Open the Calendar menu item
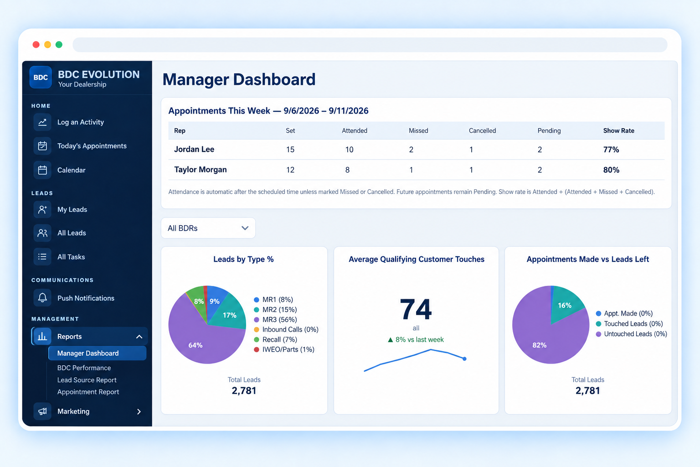The height and width of the screenshot is (467, 700). (72, 170)
